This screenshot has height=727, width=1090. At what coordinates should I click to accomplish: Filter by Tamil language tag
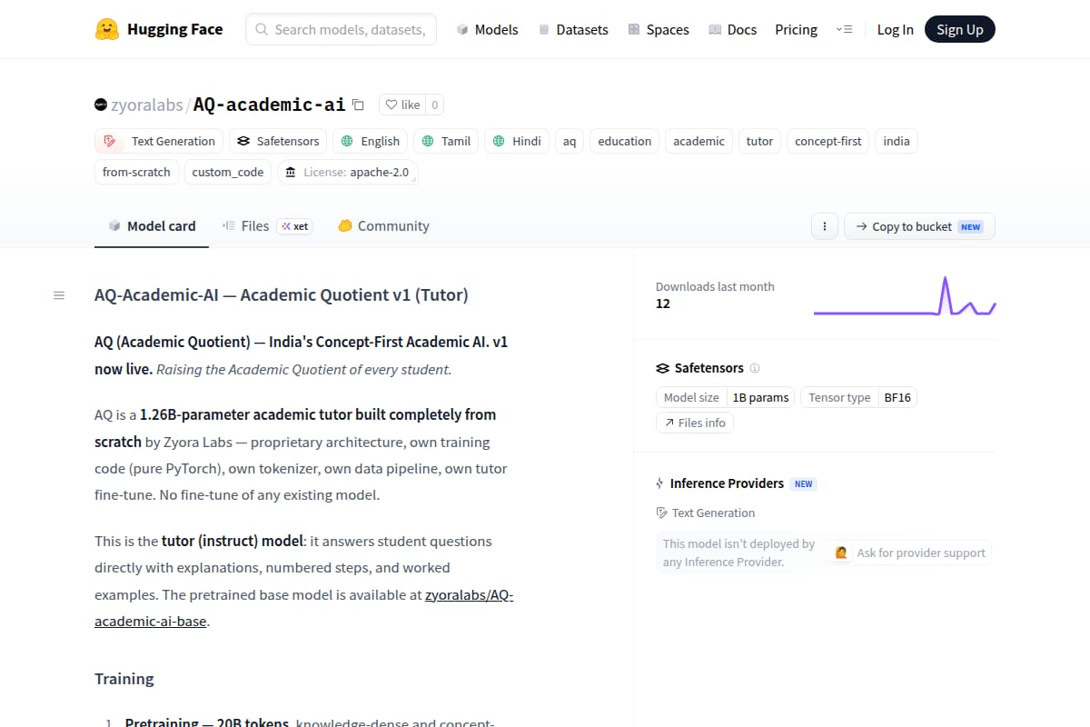pos(446,141)
